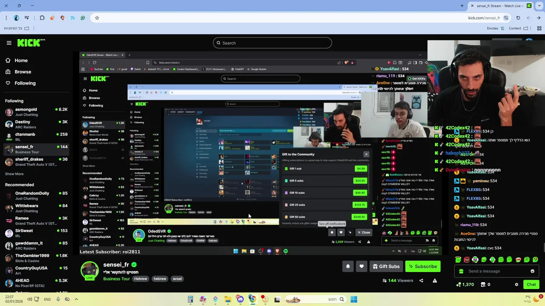Open CountryGuyUSA recommended channel
This screenshot has width=545, height=306.
[x=36, y=270]
